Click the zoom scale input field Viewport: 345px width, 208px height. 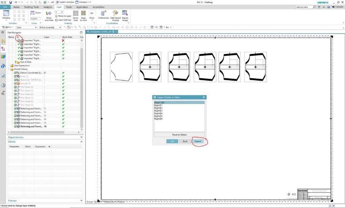coord(35,19)
